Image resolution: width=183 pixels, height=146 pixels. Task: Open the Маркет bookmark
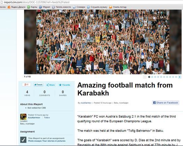(x=45, y=7)
